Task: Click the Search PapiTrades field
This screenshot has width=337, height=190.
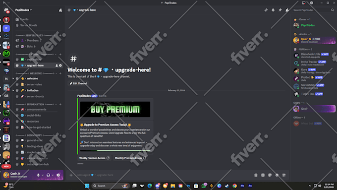Action: (314, 10)
